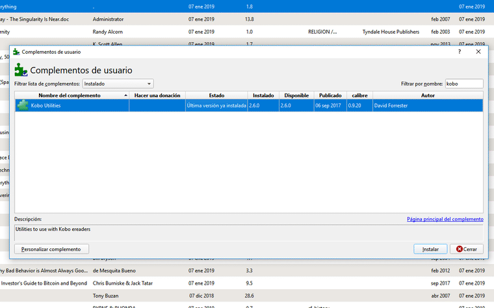Click the Filtrar por nombre input field
This screenshot has width=494, height=308.
463,84
